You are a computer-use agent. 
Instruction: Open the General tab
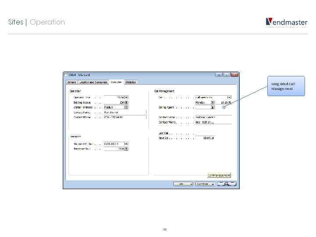[72, 82]
